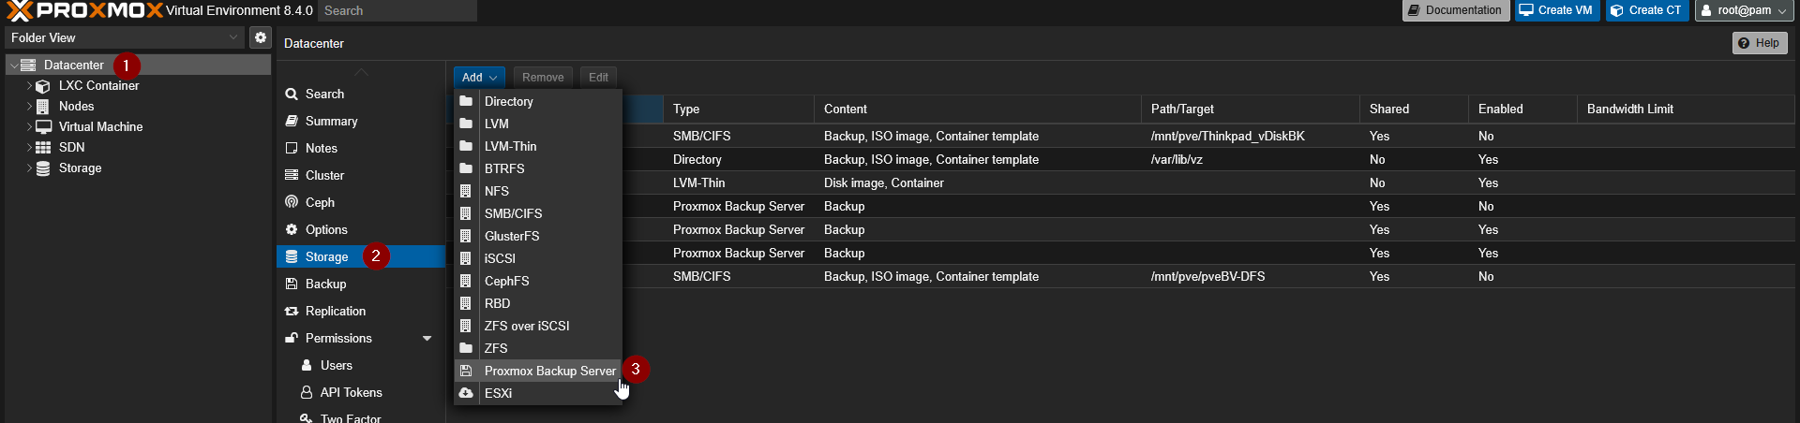
Task: Click the top Search input field
Action: click(x=397, y=10)
